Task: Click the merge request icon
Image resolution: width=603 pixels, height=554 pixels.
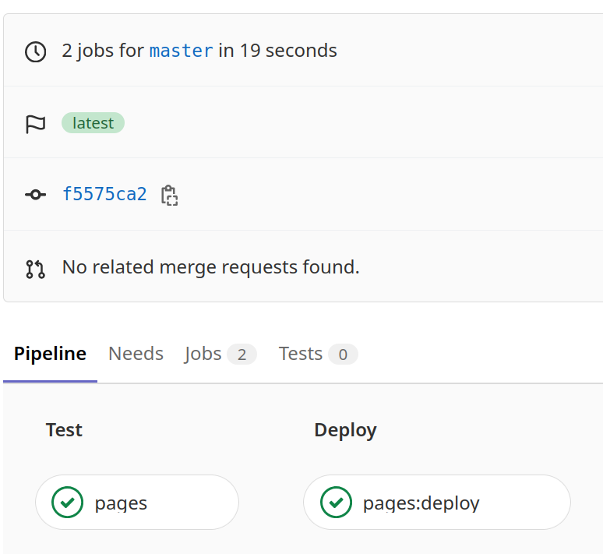Action: tap(35, 270)
